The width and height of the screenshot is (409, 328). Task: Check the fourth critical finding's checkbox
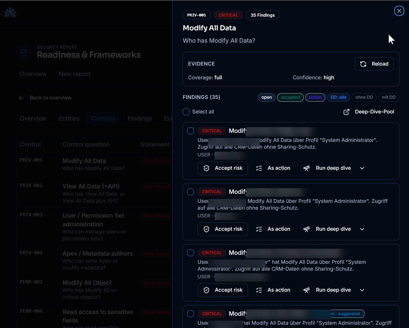click(190, 314)
